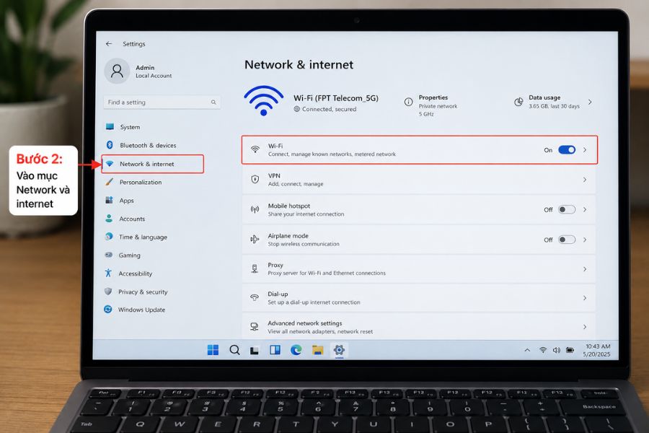The width and height of the screenshot is (649, 433).
Task: Show hidden tray icons caret
Action: pos(527,350)
